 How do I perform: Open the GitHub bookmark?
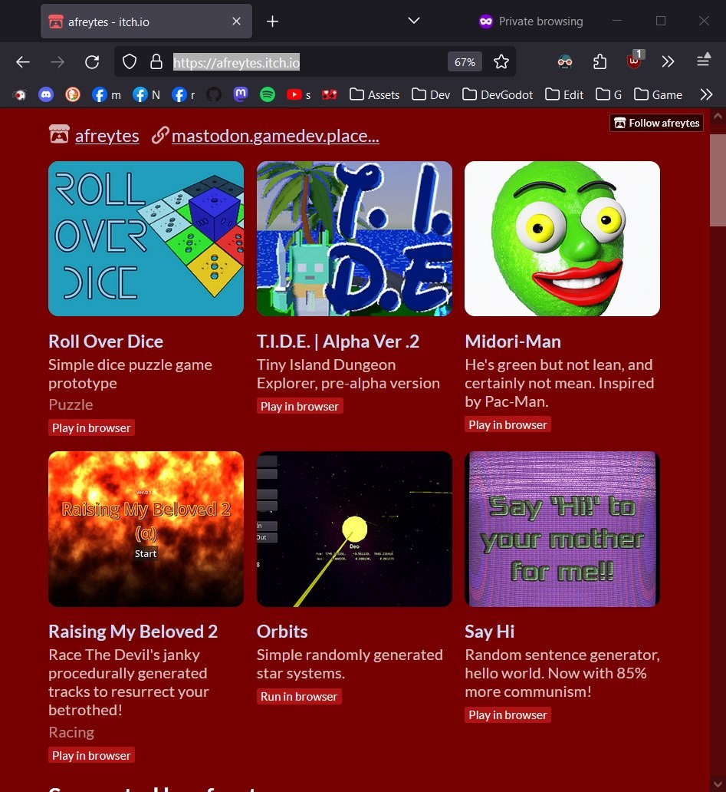coord(214,94)
